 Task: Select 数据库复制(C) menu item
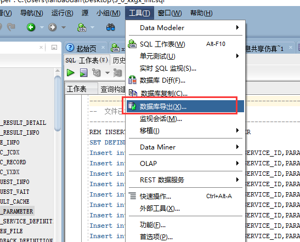point(185,94)
